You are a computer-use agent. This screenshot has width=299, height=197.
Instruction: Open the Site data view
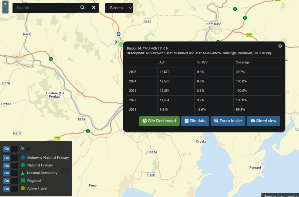(x=195, y=121)
